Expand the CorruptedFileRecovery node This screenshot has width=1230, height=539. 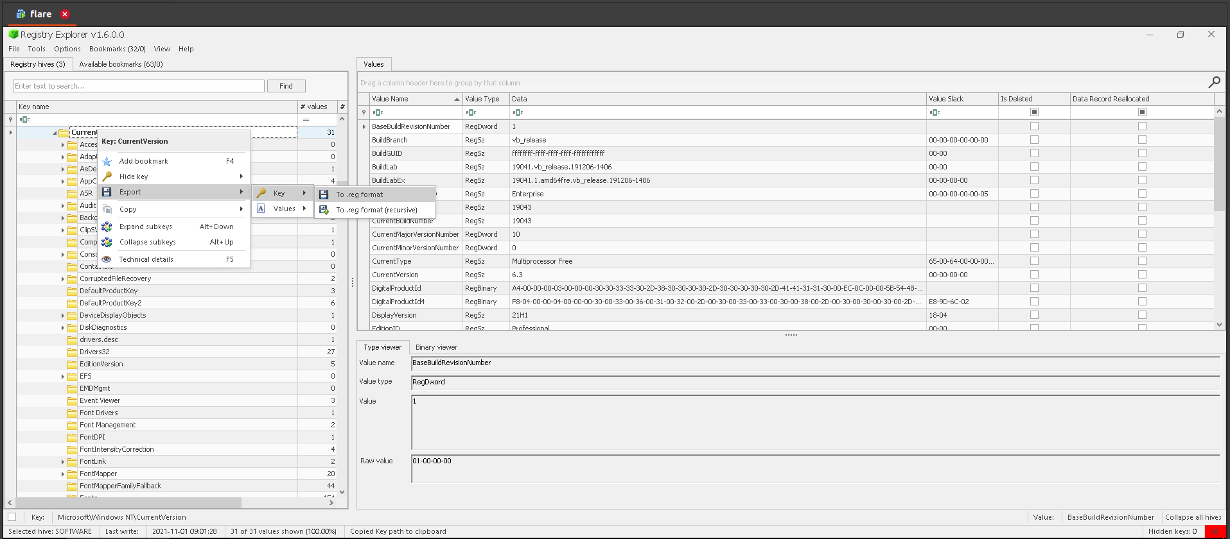click(x=63, y=279)
